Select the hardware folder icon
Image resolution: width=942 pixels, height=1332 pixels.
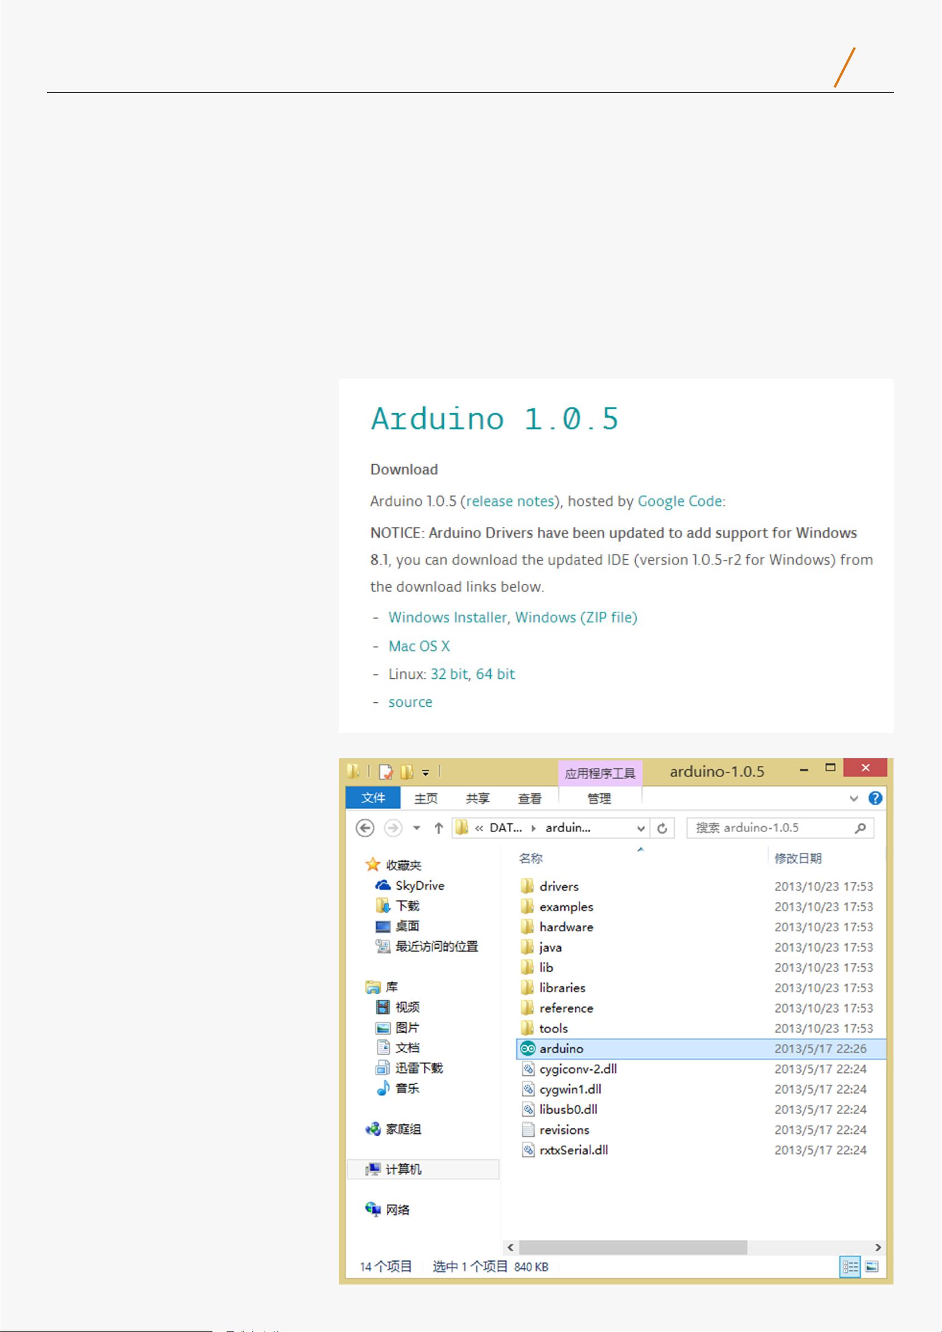click(527, 927)
